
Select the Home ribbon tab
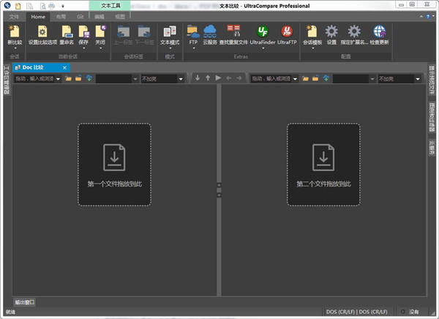38,17
